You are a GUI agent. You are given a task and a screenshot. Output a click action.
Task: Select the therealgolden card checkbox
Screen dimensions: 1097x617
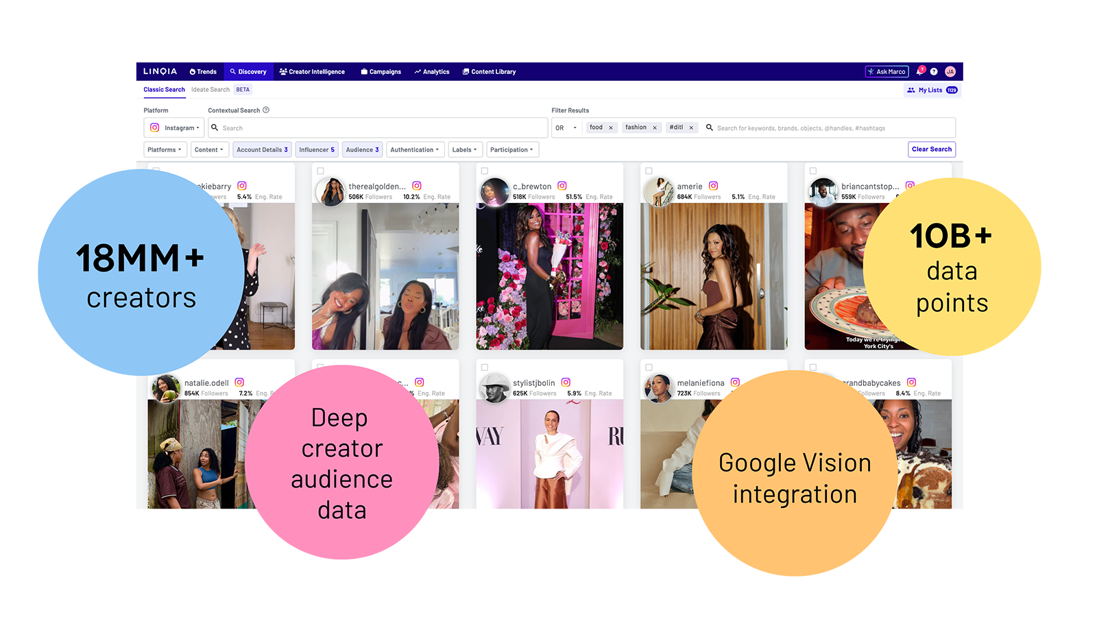[320, 171]
